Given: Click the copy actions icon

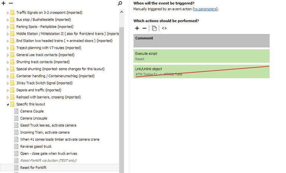Looking at the screenshot, I should click(154, 28).
